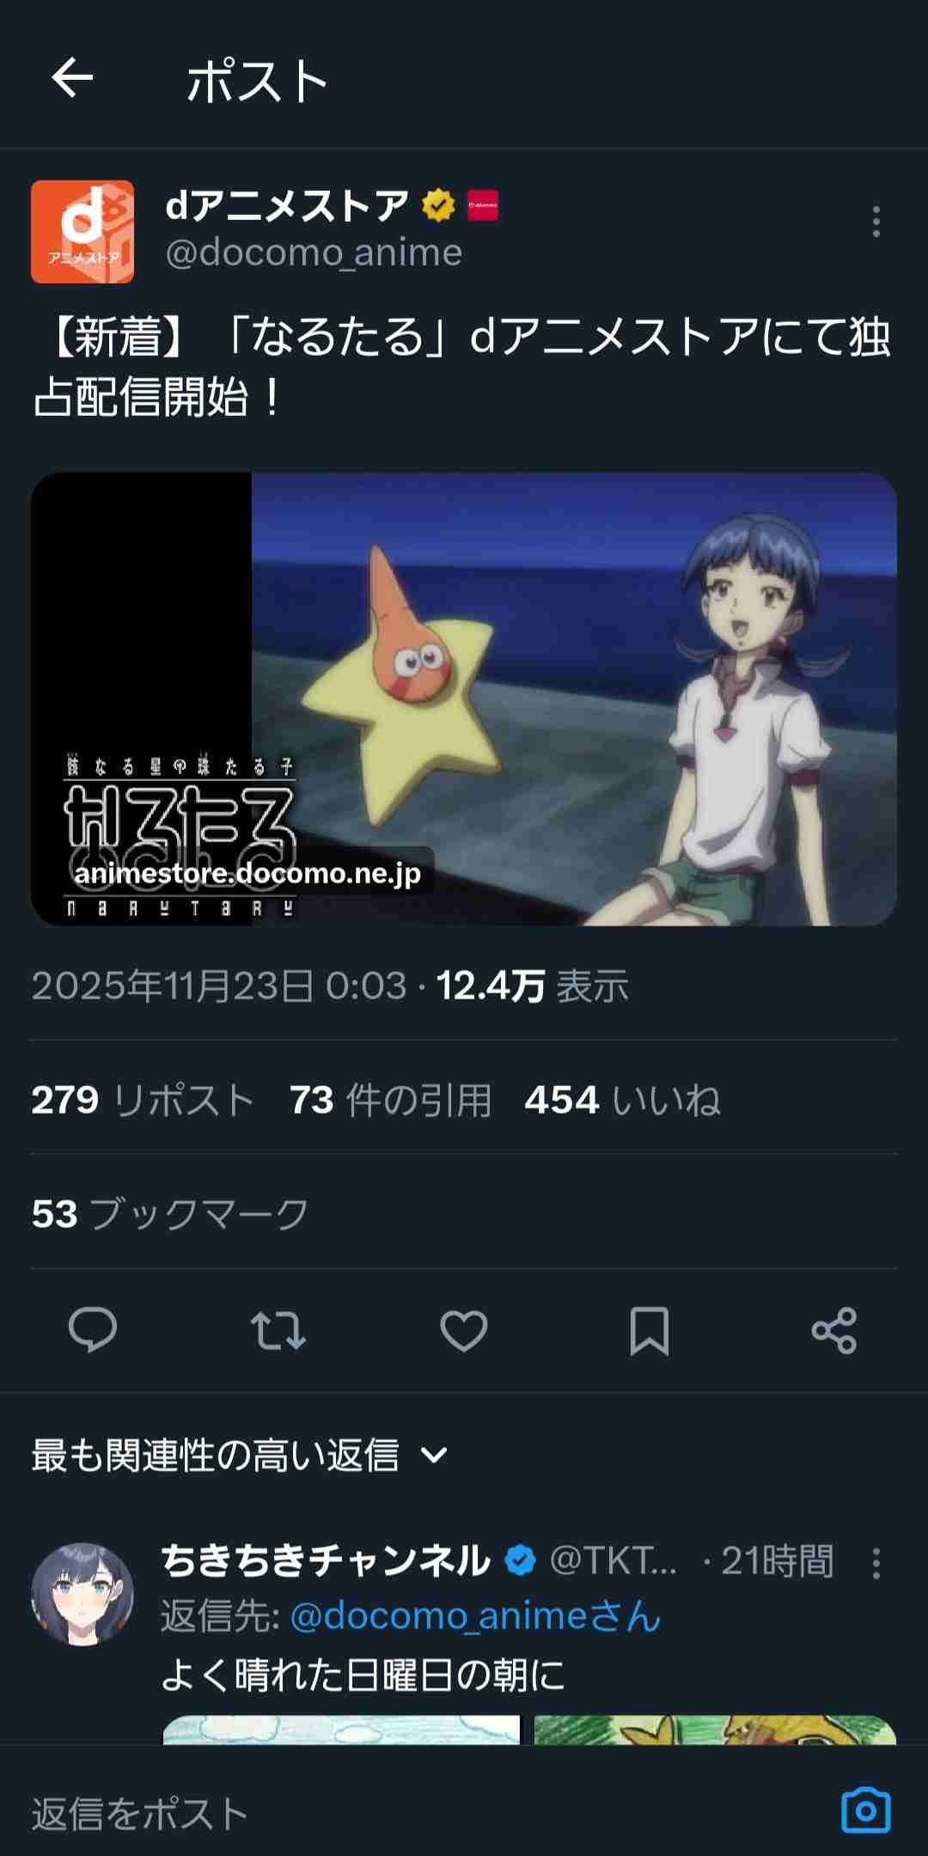Tap the repost arrows icon
The height and width of the screenshot is (1856, 928).
point(278,1331)
